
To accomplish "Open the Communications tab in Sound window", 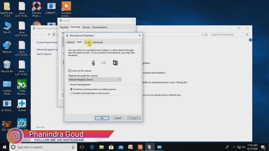I will click(99, 27).
